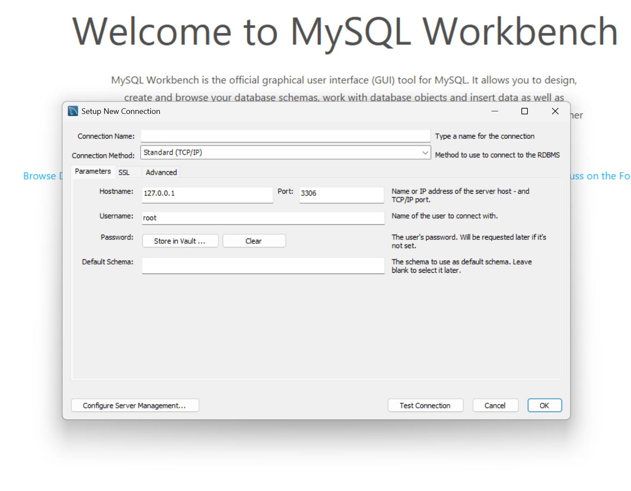Expand the Standard (TCP/IP) selector chevron
Image resolution: width=631 pixels, height=491 pixels.
tap(425, 152)
